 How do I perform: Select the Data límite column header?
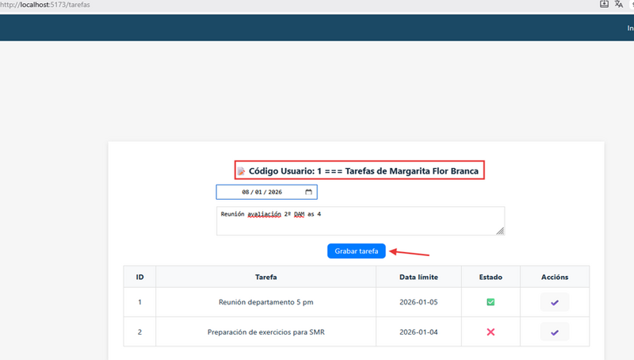pyautogui.click(x=418, y=277)
